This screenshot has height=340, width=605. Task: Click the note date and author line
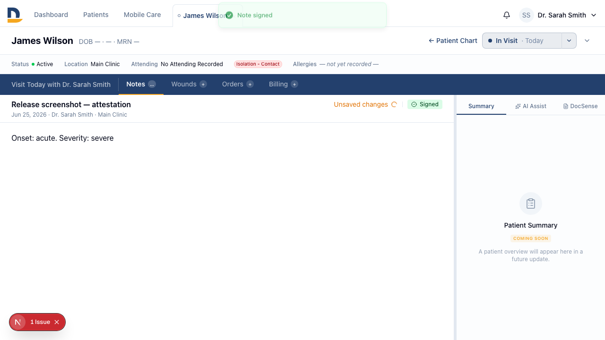pos(69,115)
